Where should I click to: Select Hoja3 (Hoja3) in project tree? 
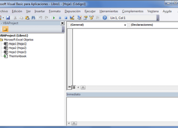click(18, 52)
